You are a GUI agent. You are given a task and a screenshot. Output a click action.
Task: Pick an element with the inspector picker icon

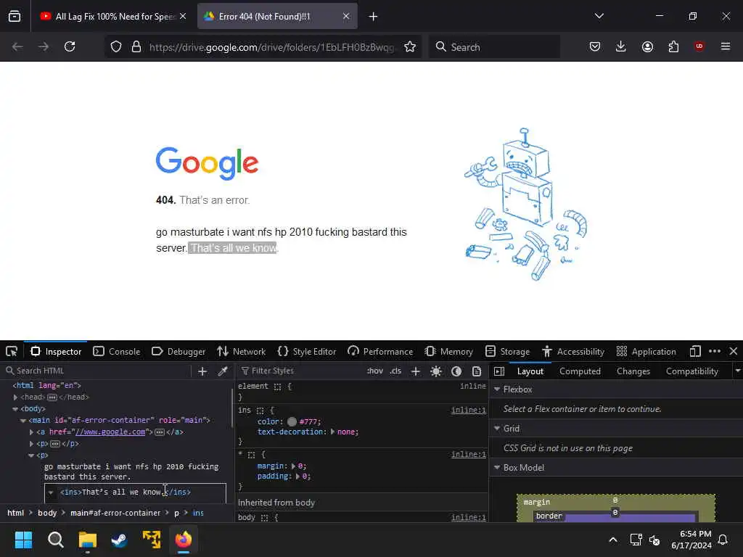12,352
